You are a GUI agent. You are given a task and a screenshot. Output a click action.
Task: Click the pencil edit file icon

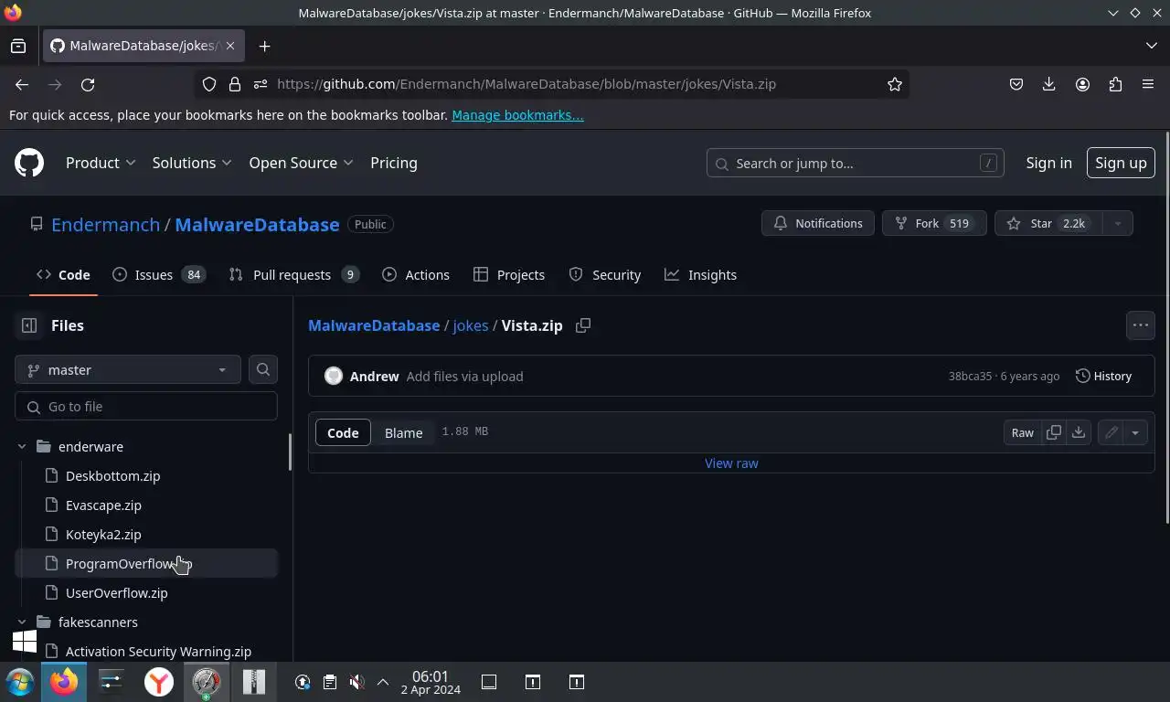[x=1111, y=432]
